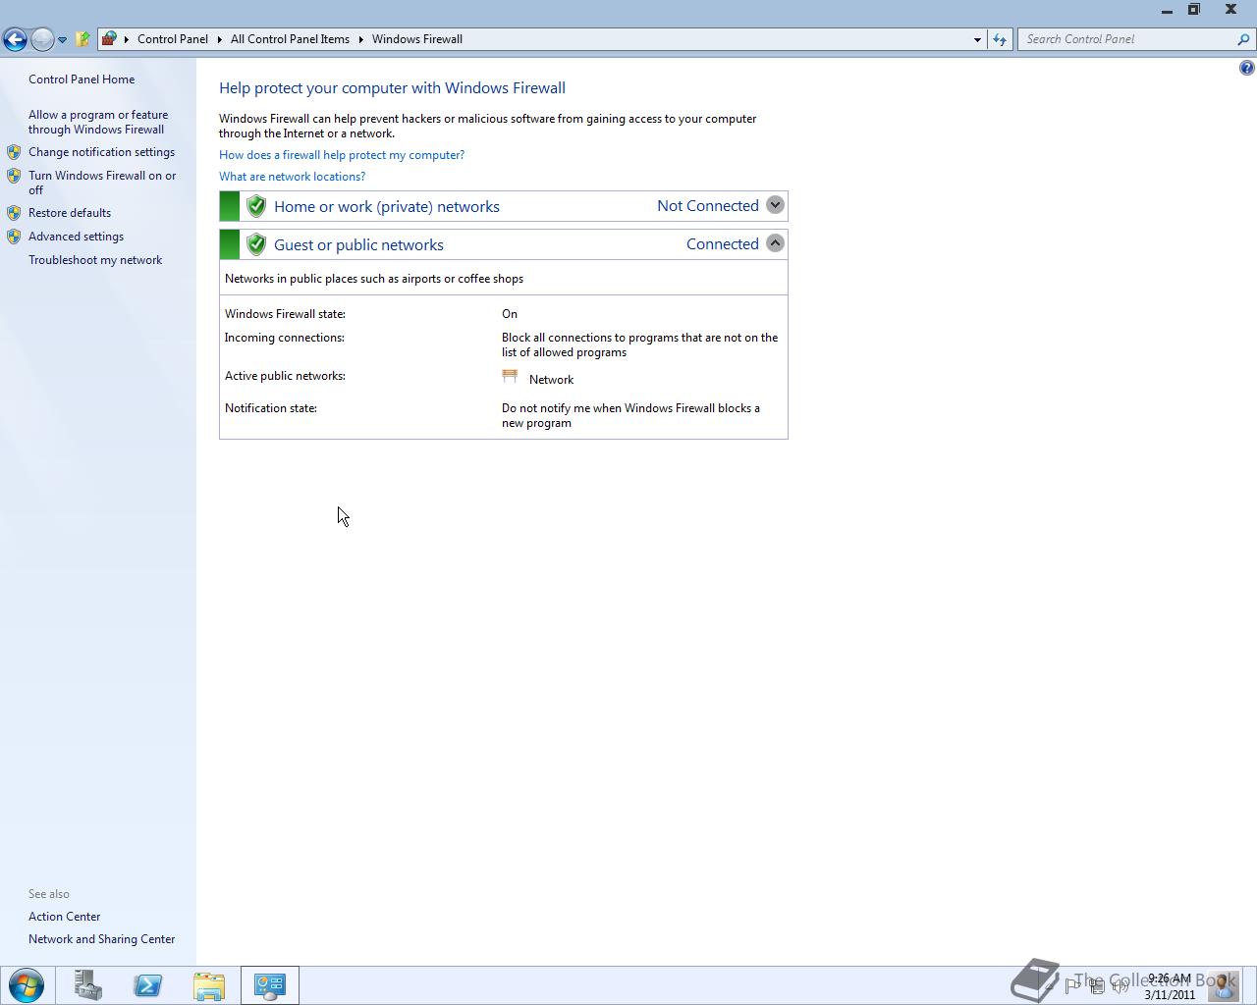
Task: Click the Action Center flag tray icon
Action: (x=1072, y=985)
